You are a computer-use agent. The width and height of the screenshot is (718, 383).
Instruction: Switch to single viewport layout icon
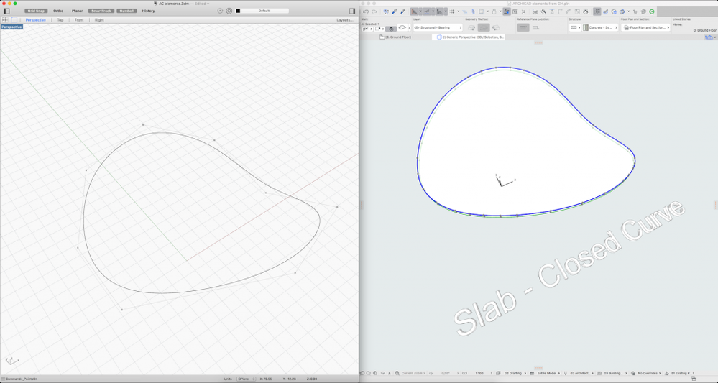pyautogui.click(x=14, y=19)
